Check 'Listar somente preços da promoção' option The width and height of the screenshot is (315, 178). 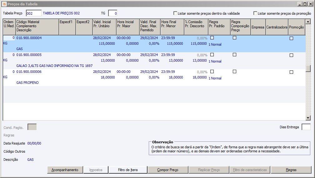coord(255,13)
